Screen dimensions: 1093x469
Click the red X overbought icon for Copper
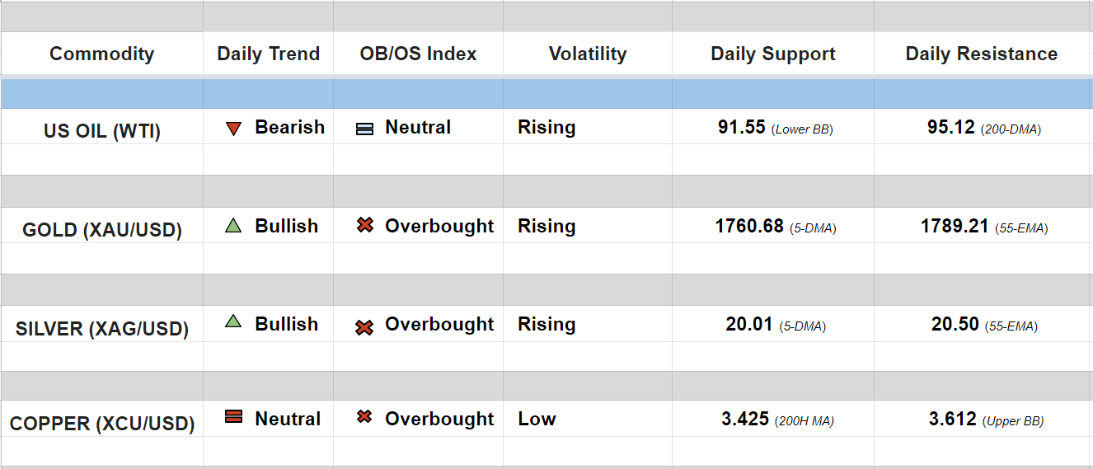(x=364, y=417)
